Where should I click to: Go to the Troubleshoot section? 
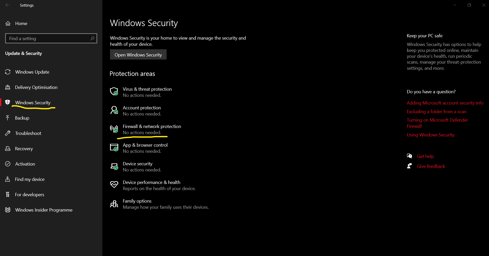(x=28, y=133)
